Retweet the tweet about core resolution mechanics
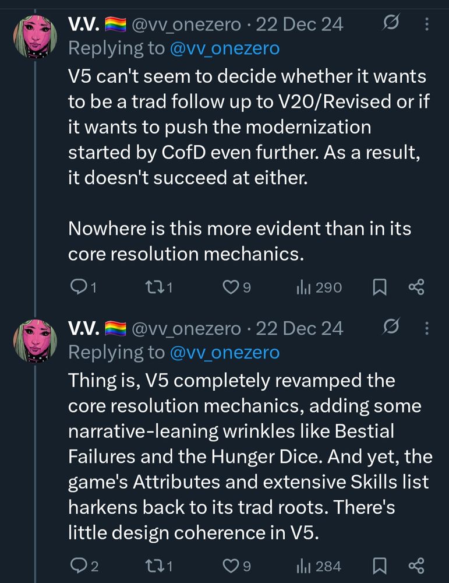This screenshot has height=583, width=449. pyautogui.click(x=153, y=286)
